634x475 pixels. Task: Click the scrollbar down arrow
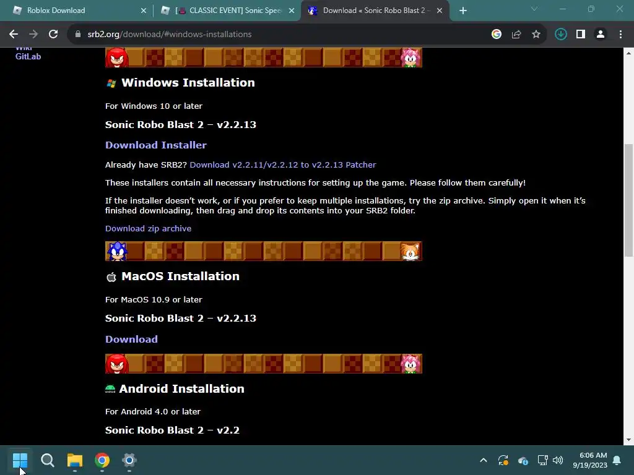[628, 440]
